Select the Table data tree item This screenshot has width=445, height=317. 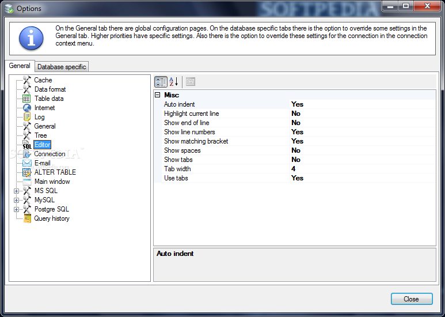(49, 99)
